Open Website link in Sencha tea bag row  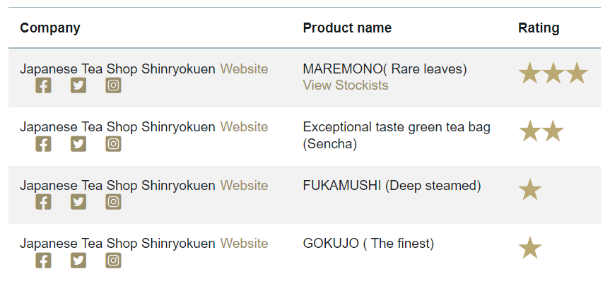coord(244,127)
